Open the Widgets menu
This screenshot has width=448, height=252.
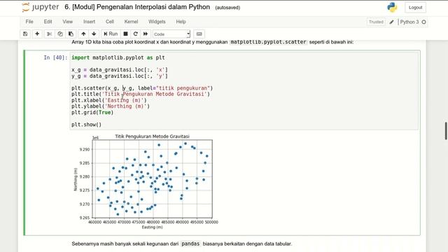tap(157, 22)
